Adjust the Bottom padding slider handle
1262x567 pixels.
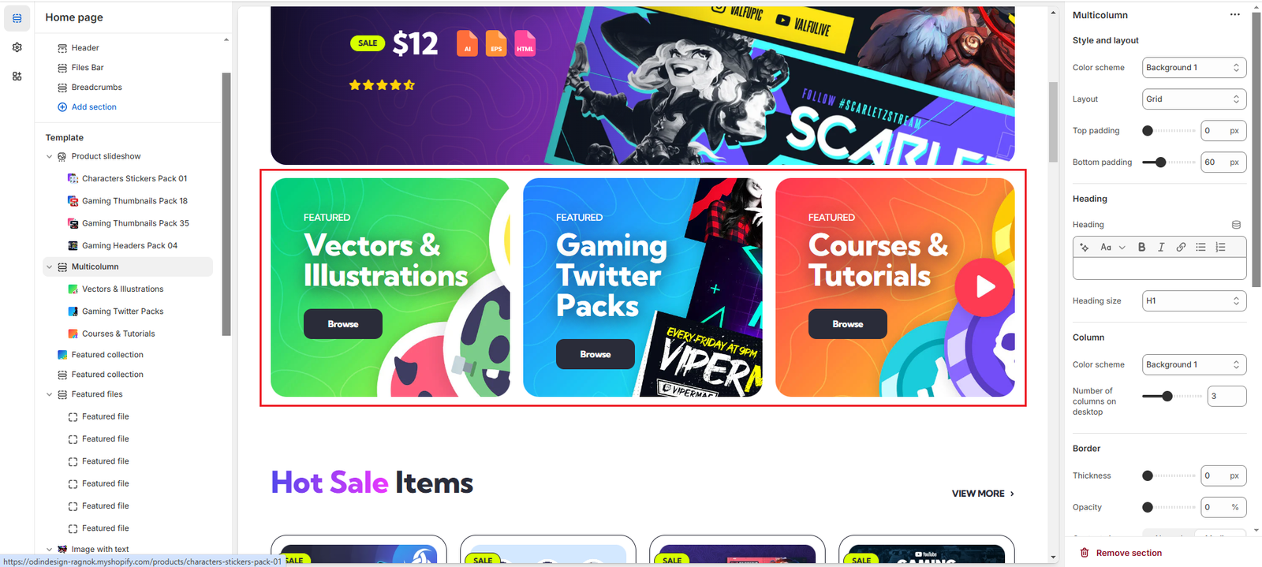click(x=1160, y=162)
